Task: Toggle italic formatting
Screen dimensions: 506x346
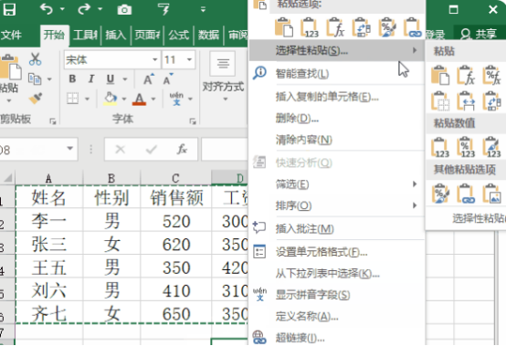Action: pyautogui.click(x=91, y=79)
